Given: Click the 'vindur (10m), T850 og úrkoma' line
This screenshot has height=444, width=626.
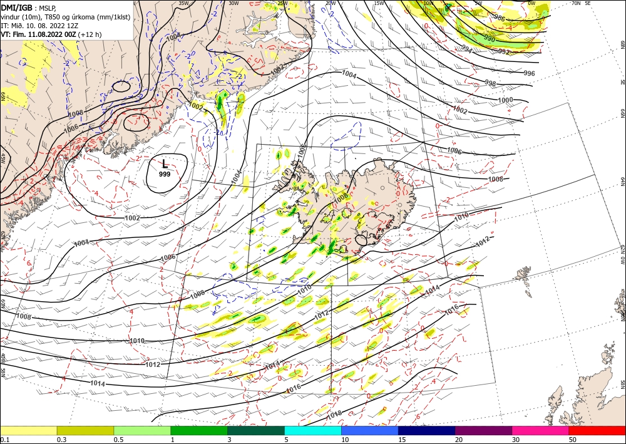Looking at the screenshot, I should pos(66,17).
